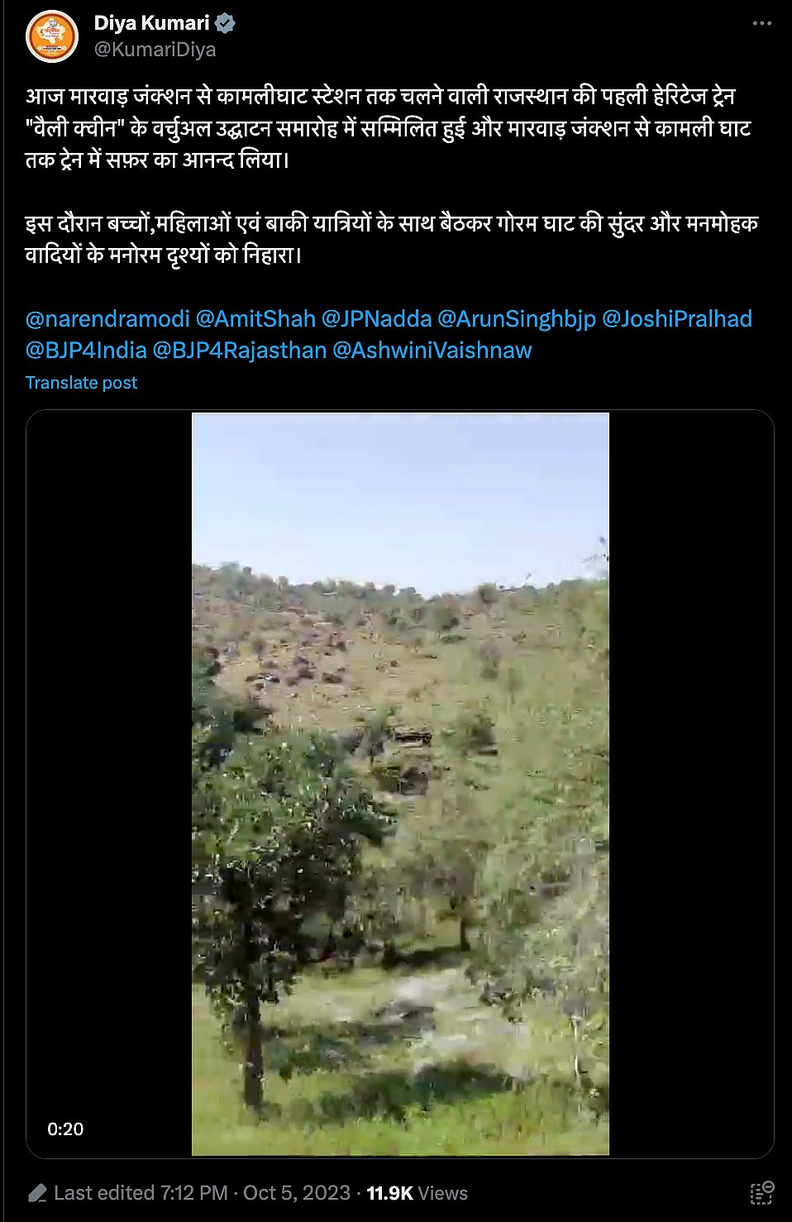The height and width of the screenshot is (1222, 792).
Task: Click Diya Kumari's profile avatar
Action: coord(51,36)
